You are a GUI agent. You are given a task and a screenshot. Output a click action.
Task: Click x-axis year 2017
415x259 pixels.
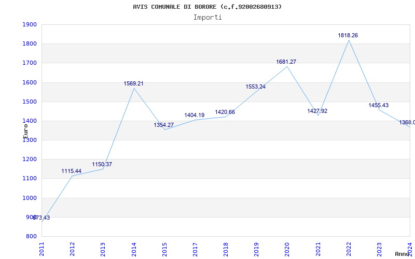click(195, 249)
